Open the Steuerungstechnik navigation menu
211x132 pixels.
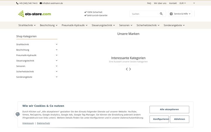pos(103,25)
